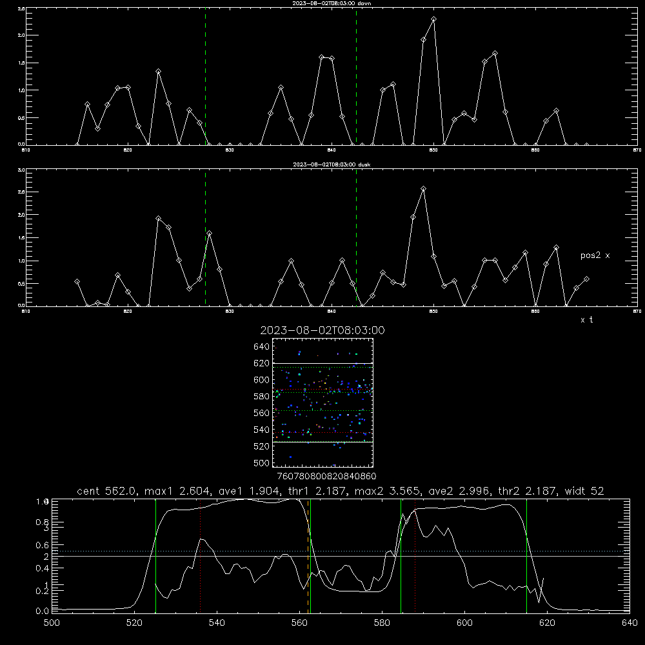Click the '640' x-axis label of the bottom plot
This screenshot has width=645, height=645.
(630, 623)
